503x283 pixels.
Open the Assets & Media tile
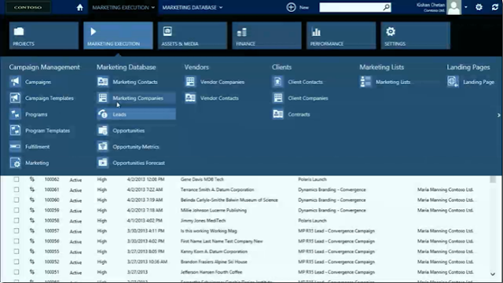[x=193, y=35]
